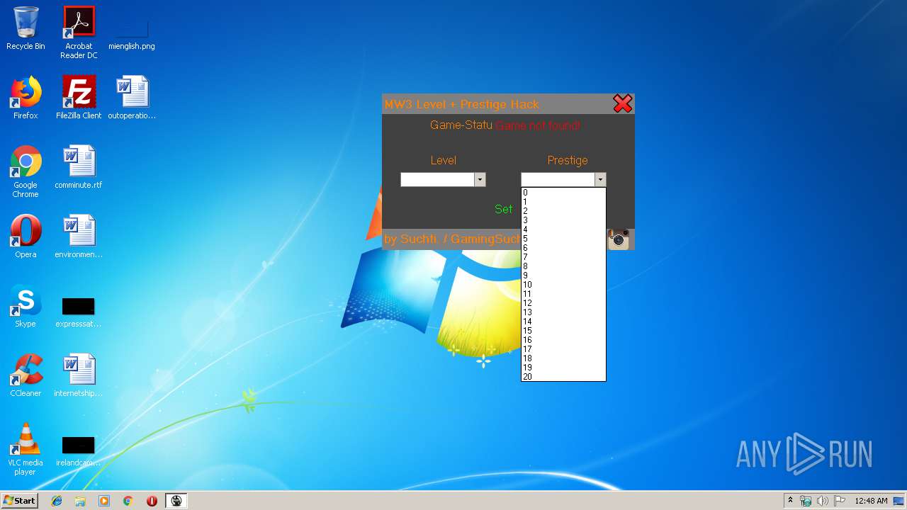Select the internetship... Word document icon
Screen dimensions: 907x510
pos(79,375)
